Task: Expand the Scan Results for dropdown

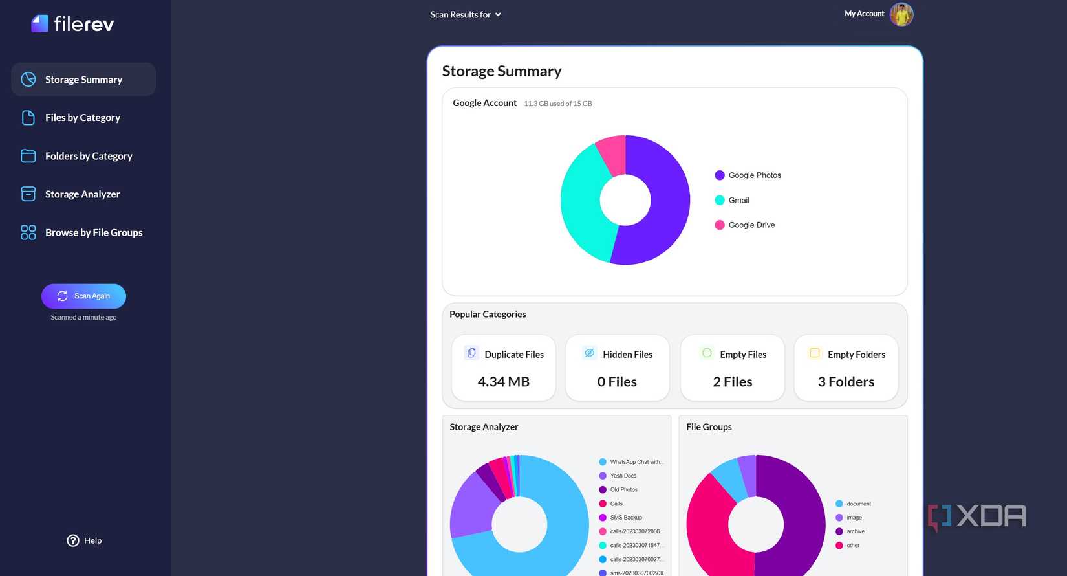Action: pos(466,14)
